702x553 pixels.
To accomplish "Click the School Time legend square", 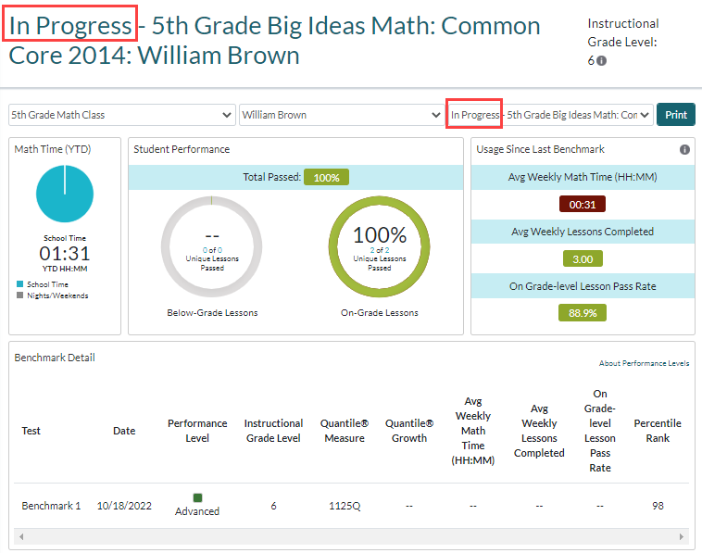I will click(x=19, y=283).
